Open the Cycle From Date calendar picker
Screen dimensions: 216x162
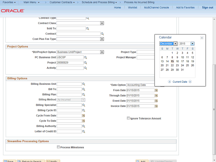coord(83,116)
